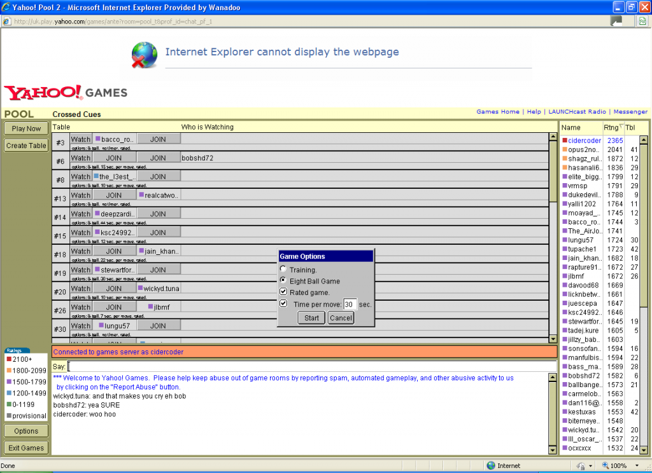This screenshot has width=652, height=473.
Task: Join table #14
Action: point(158,214)
